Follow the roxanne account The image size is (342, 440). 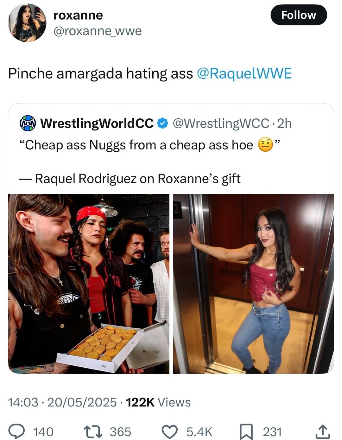pos(299,15)
